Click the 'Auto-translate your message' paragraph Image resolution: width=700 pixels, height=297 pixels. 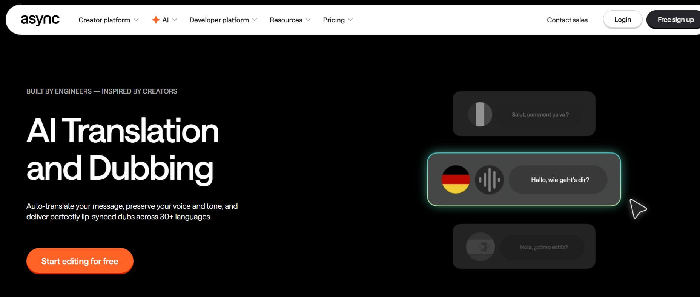(x=132, y=211)
